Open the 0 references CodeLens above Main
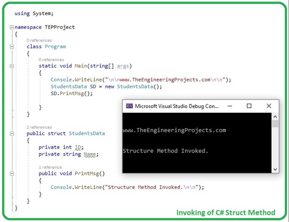The image size is (289, 222). (x=51, y=60)
